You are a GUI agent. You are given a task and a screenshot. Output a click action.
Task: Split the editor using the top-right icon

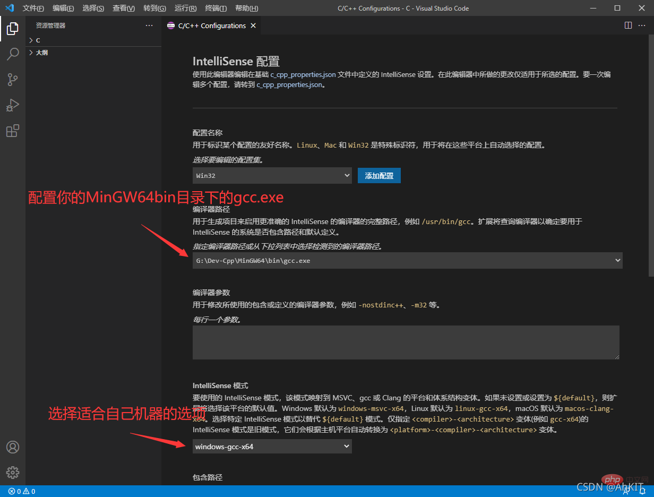[628, 25]
